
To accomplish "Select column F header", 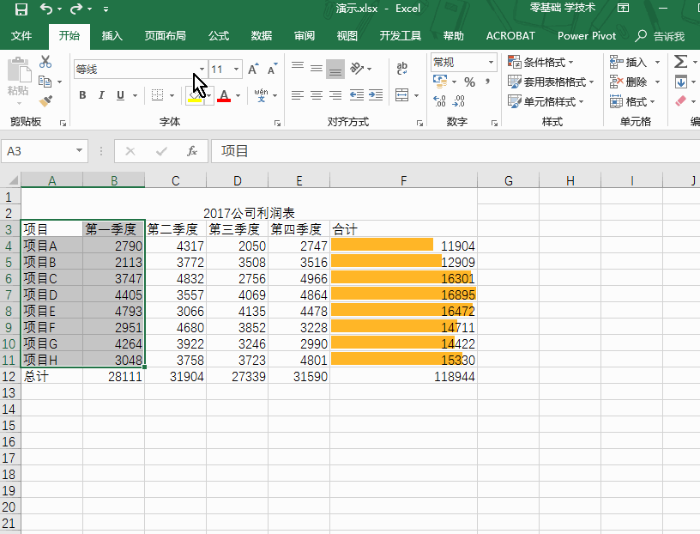I will [x=403, y=180].
